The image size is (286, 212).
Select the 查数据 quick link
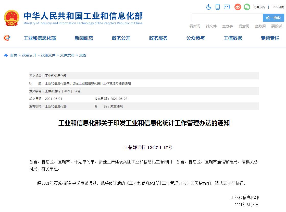coord(260,26)
